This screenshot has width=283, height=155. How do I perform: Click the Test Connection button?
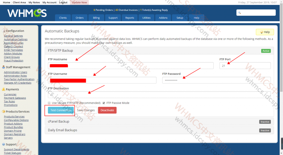pos(61,110)
